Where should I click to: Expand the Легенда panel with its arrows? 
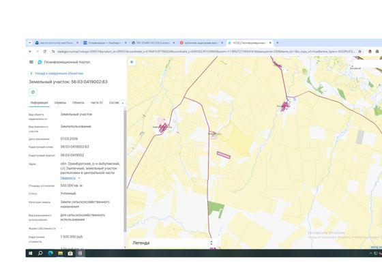[211, 243]
